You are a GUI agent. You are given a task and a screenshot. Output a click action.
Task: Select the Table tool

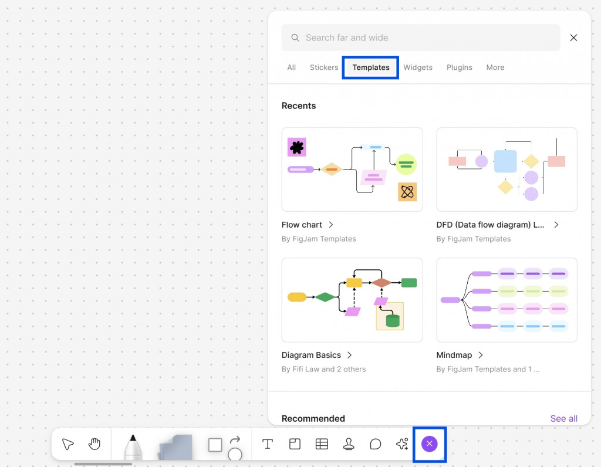click(322, 444)
